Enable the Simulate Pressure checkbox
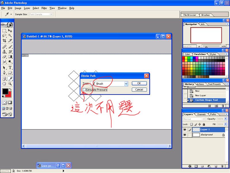The height and width of the screenshot is (173, 230). pos(84,90)
